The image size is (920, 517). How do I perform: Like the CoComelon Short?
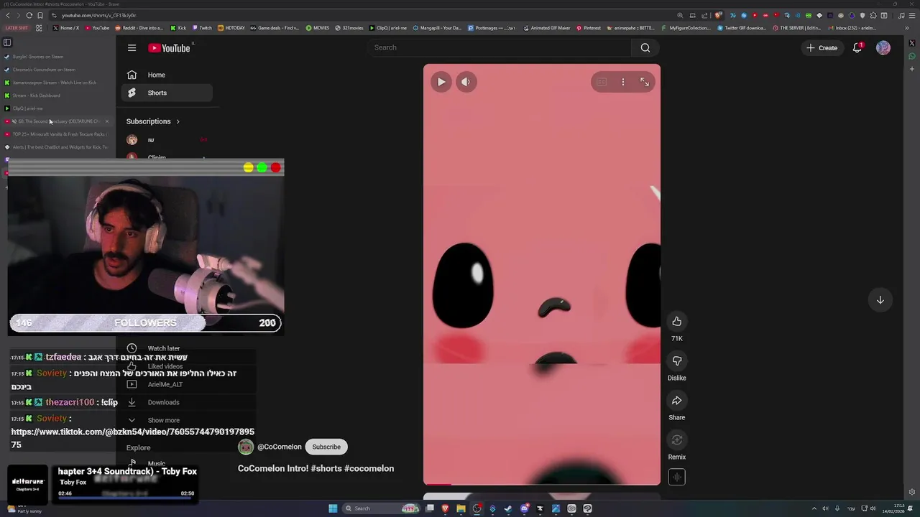point(676,322)
